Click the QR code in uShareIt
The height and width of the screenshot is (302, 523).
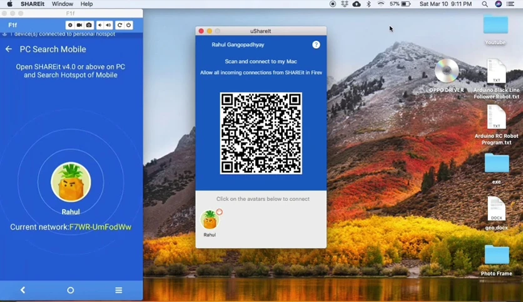pos(261,134)
